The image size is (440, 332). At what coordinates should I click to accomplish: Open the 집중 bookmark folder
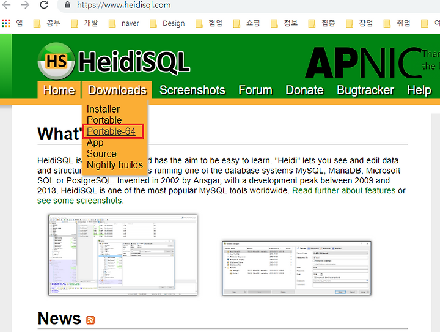322,23
